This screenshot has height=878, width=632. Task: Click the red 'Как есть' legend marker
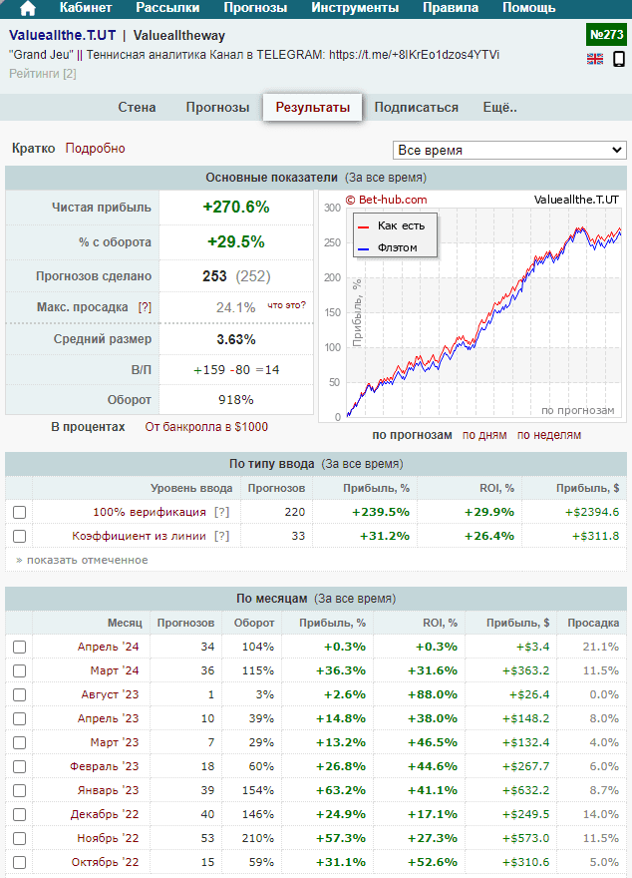coord(364,225)
